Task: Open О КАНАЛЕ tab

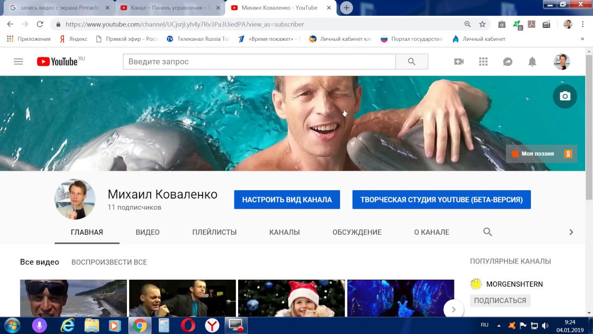Action: pos(432,232)
